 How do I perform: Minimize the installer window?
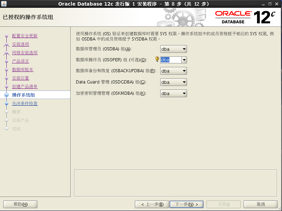[x=263, y=4]
